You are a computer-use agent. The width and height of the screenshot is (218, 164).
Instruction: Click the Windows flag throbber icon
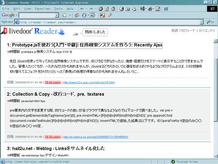click(212, 9)
